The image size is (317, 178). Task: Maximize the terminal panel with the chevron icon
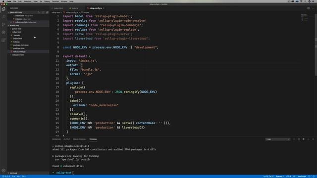click(x=308, y=139)
